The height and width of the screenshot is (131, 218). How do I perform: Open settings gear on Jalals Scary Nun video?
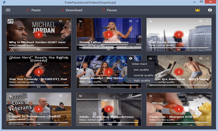point(131,96)
